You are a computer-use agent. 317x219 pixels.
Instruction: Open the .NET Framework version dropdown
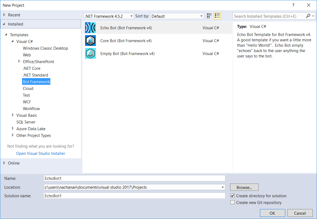tap(108, 16)
